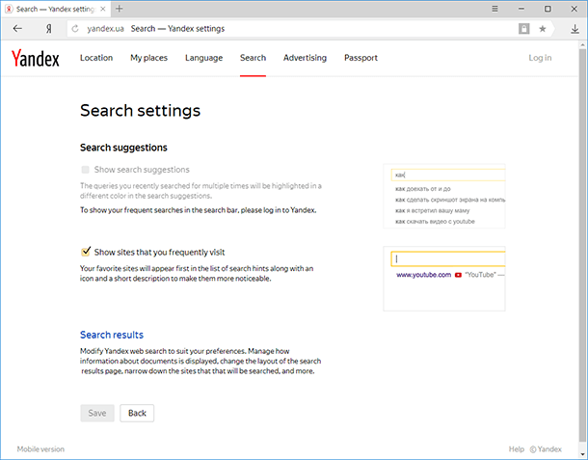This screenshot has width=588, height=460.
Task: Select the Search tab
Action: point(254,58)
